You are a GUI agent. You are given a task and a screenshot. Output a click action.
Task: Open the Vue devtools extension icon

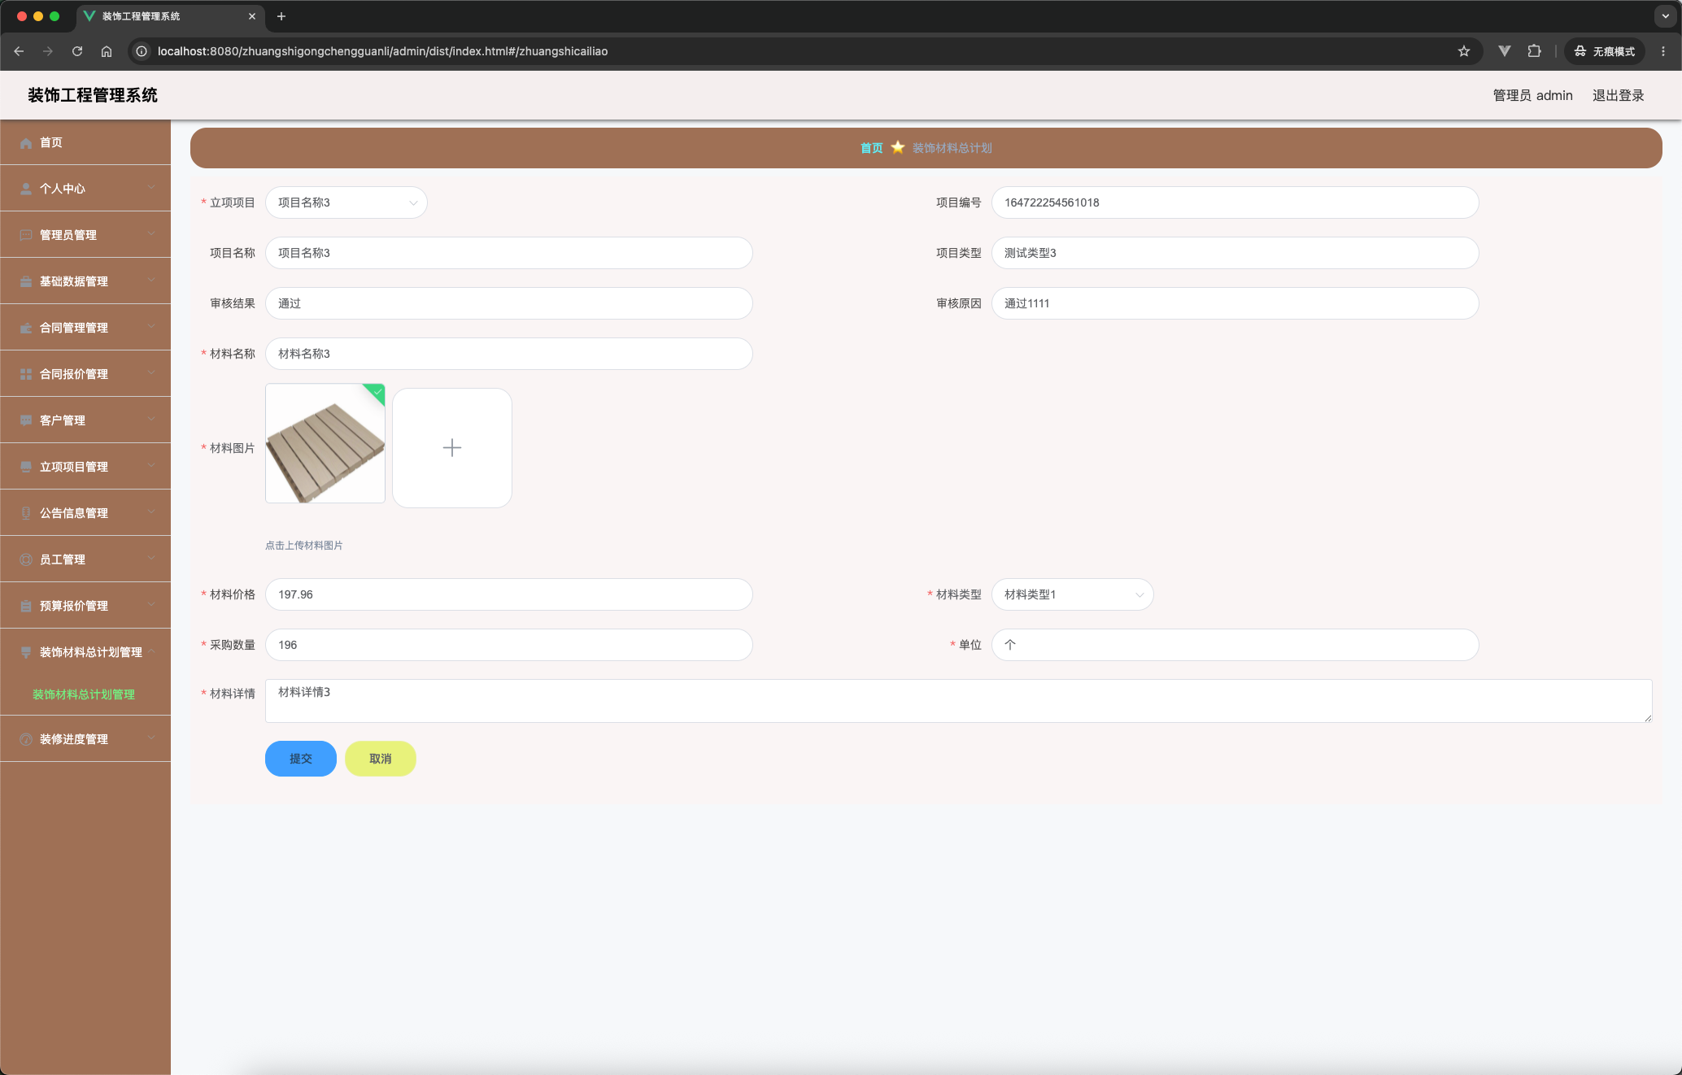[1505, 51]
